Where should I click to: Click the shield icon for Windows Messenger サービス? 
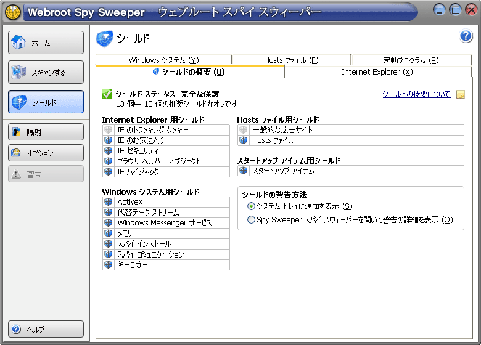[x=108, y=223]
